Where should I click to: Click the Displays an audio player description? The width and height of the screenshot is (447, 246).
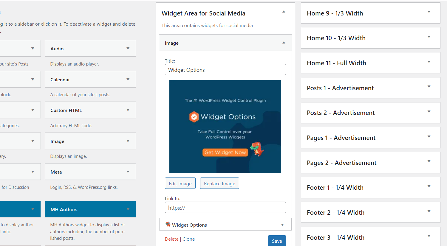tap(75, 64)
